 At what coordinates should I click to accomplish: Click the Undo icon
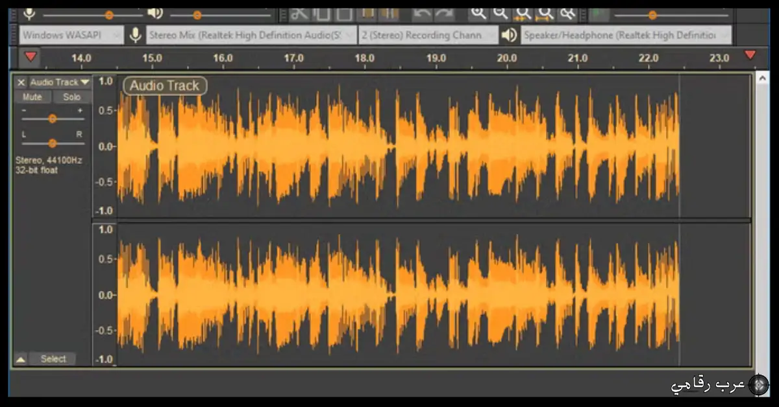[x=422, y=12]
